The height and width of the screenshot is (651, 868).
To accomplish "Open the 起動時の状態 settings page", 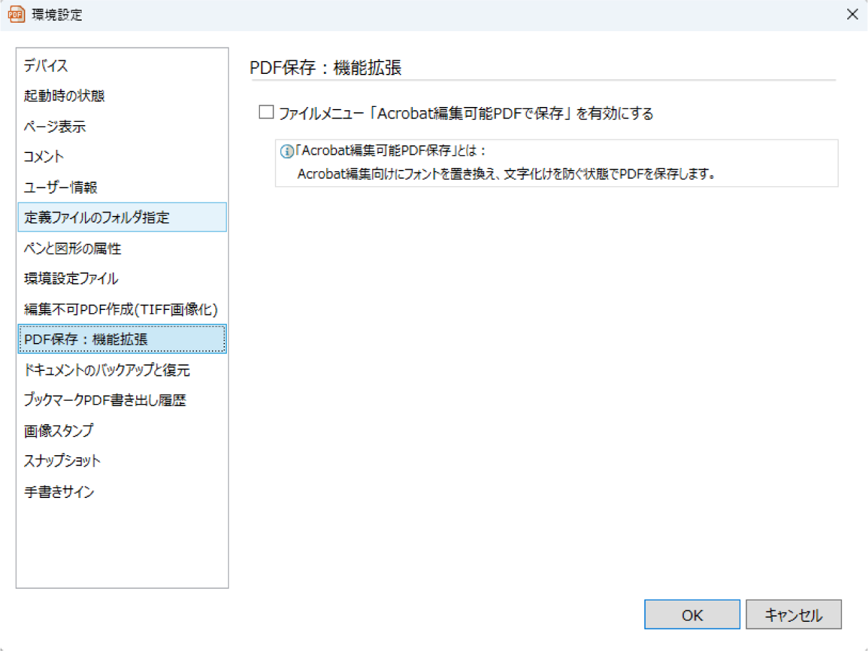I will pos(122,96).
